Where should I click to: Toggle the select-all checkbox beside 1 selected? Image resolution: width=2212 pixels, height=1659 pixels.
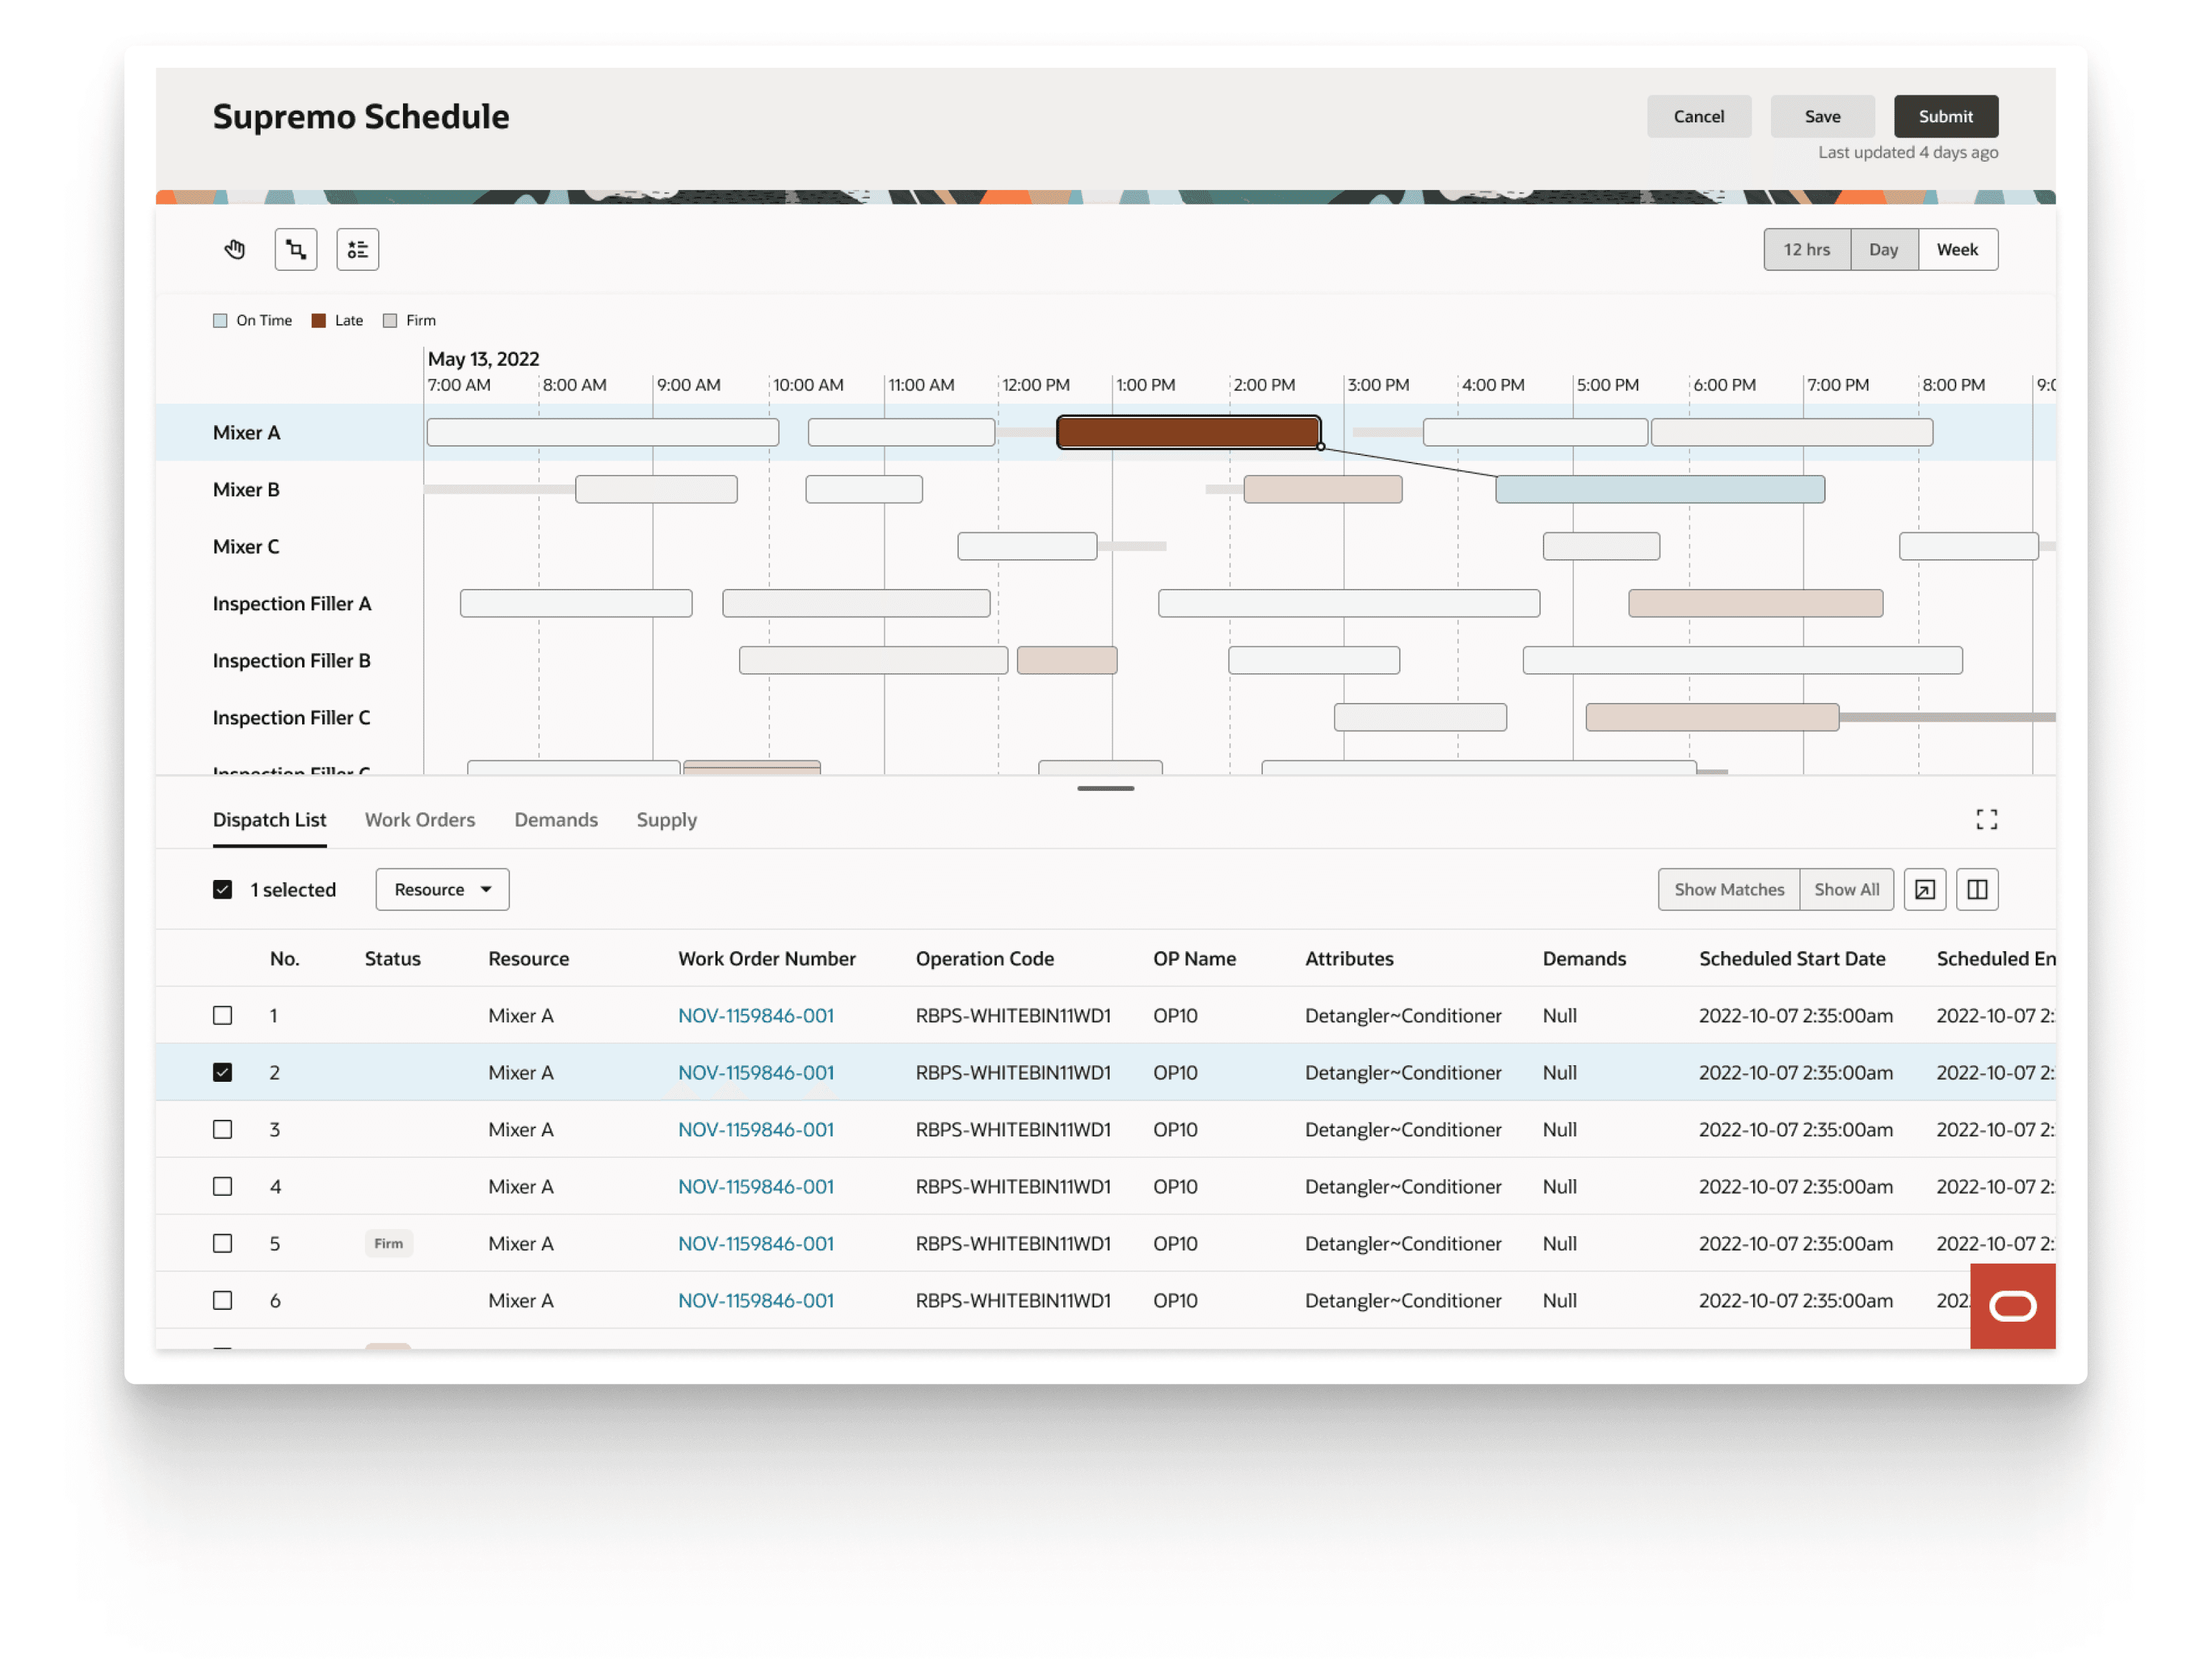click(223, 890)
